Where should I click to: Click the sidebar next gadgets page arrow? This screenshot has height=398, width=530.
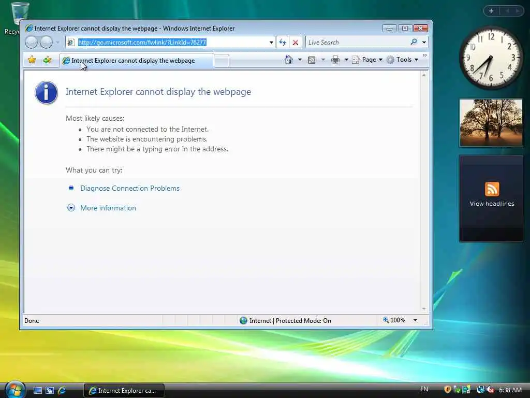coord(517,11)
